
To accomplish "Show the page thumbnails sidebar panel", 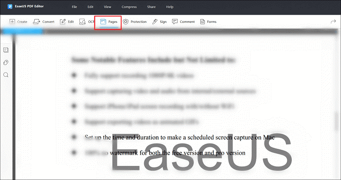I will point(6,50).
